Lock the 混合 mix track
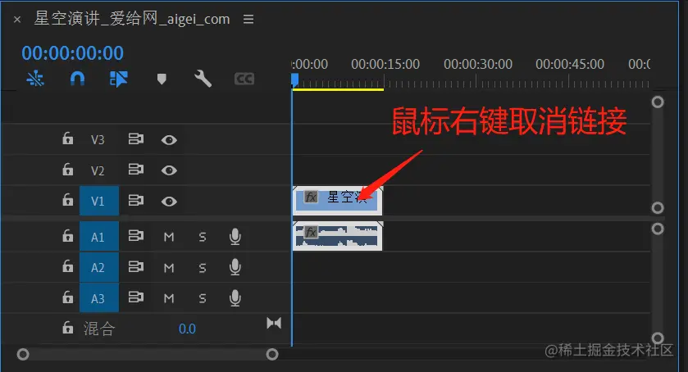The width and height of the screenshot is (688, 372). coord(67,327)
